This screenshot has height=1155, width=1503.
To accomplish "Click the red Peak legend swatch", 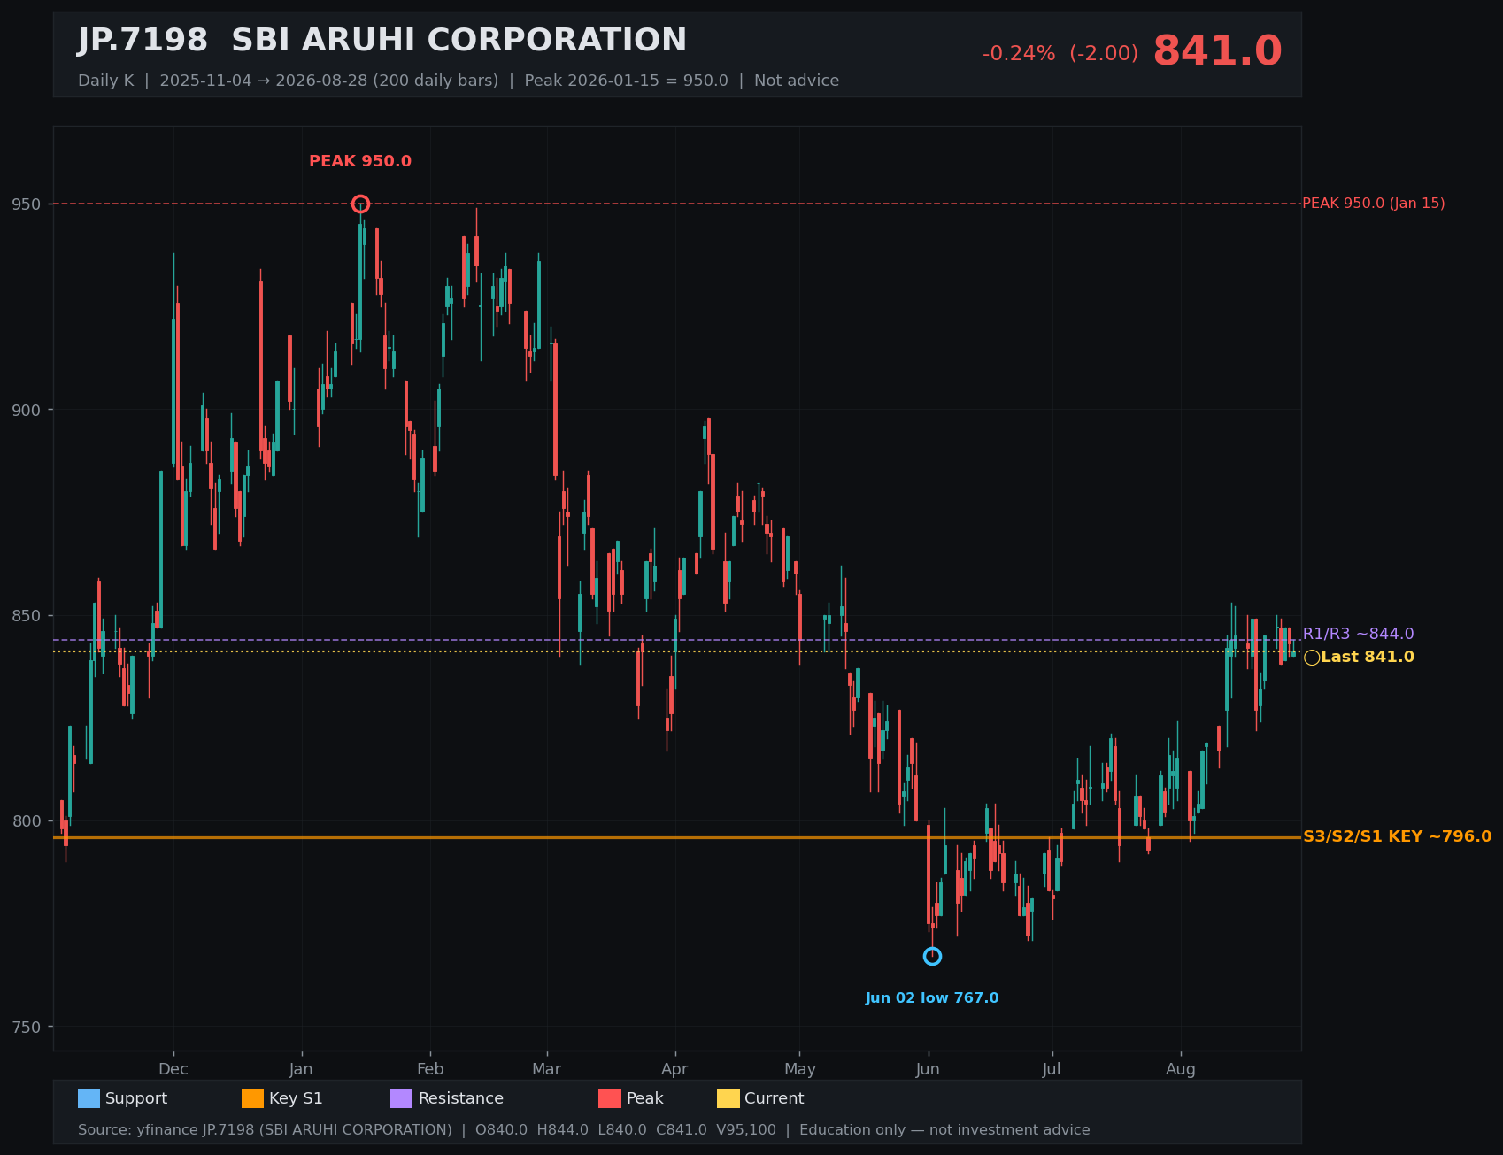I will coord(610,1098).
